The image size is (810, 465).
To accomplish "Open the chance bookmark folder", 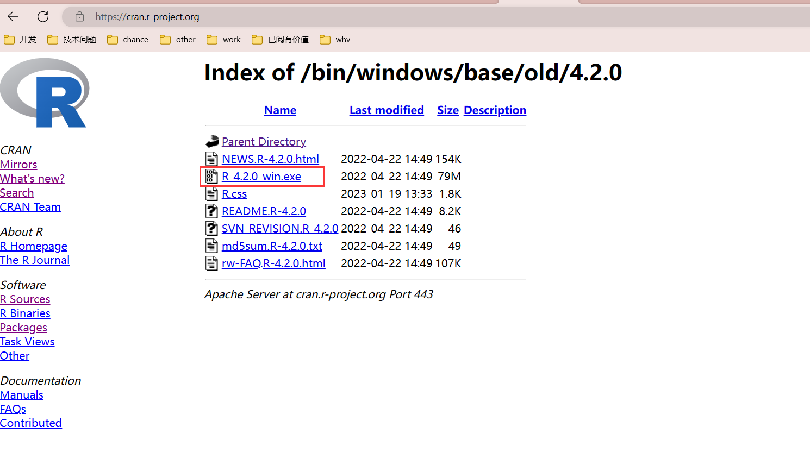I will click(x=128, y=40).
